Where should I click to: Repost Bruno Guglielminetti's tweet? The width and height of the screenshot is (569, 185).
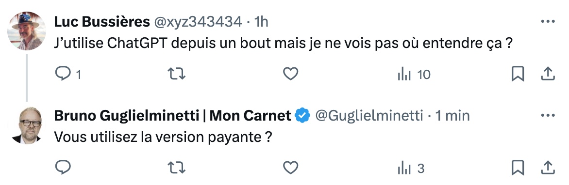coord(177,168)
